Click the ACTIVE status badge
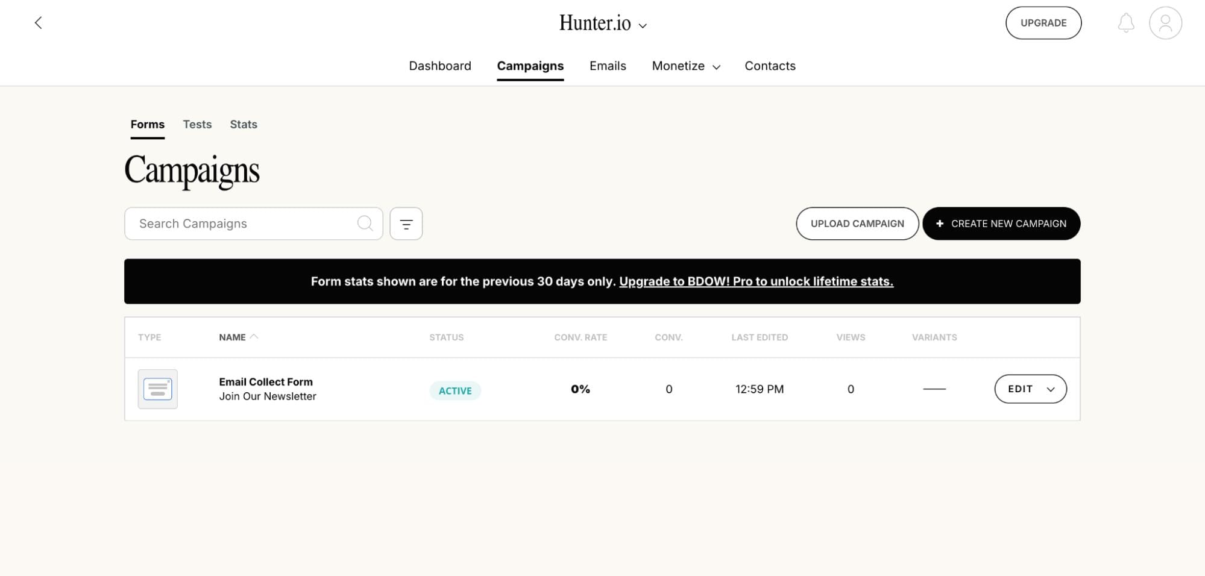The image size is (1205, 576). coord(455,390)
